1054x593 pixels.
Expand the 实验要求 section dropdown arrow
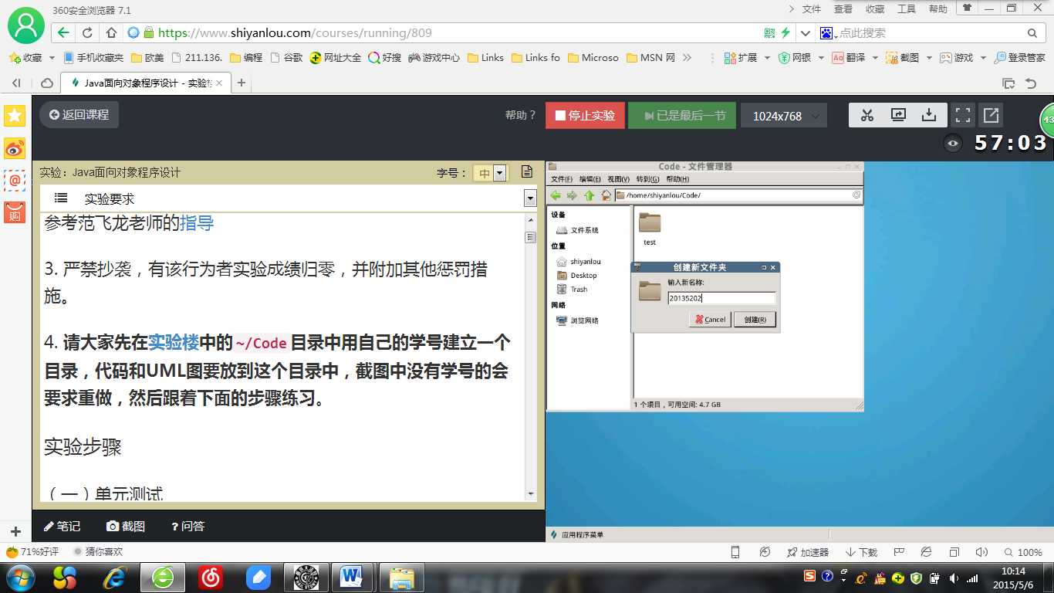click(530, 198)
